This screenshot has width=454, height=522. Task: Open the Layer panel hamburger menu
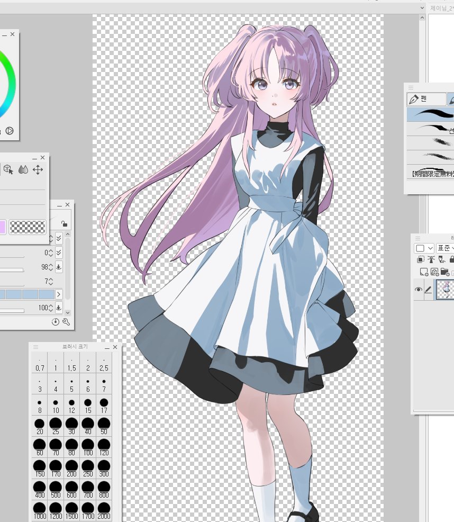(417, 238)
